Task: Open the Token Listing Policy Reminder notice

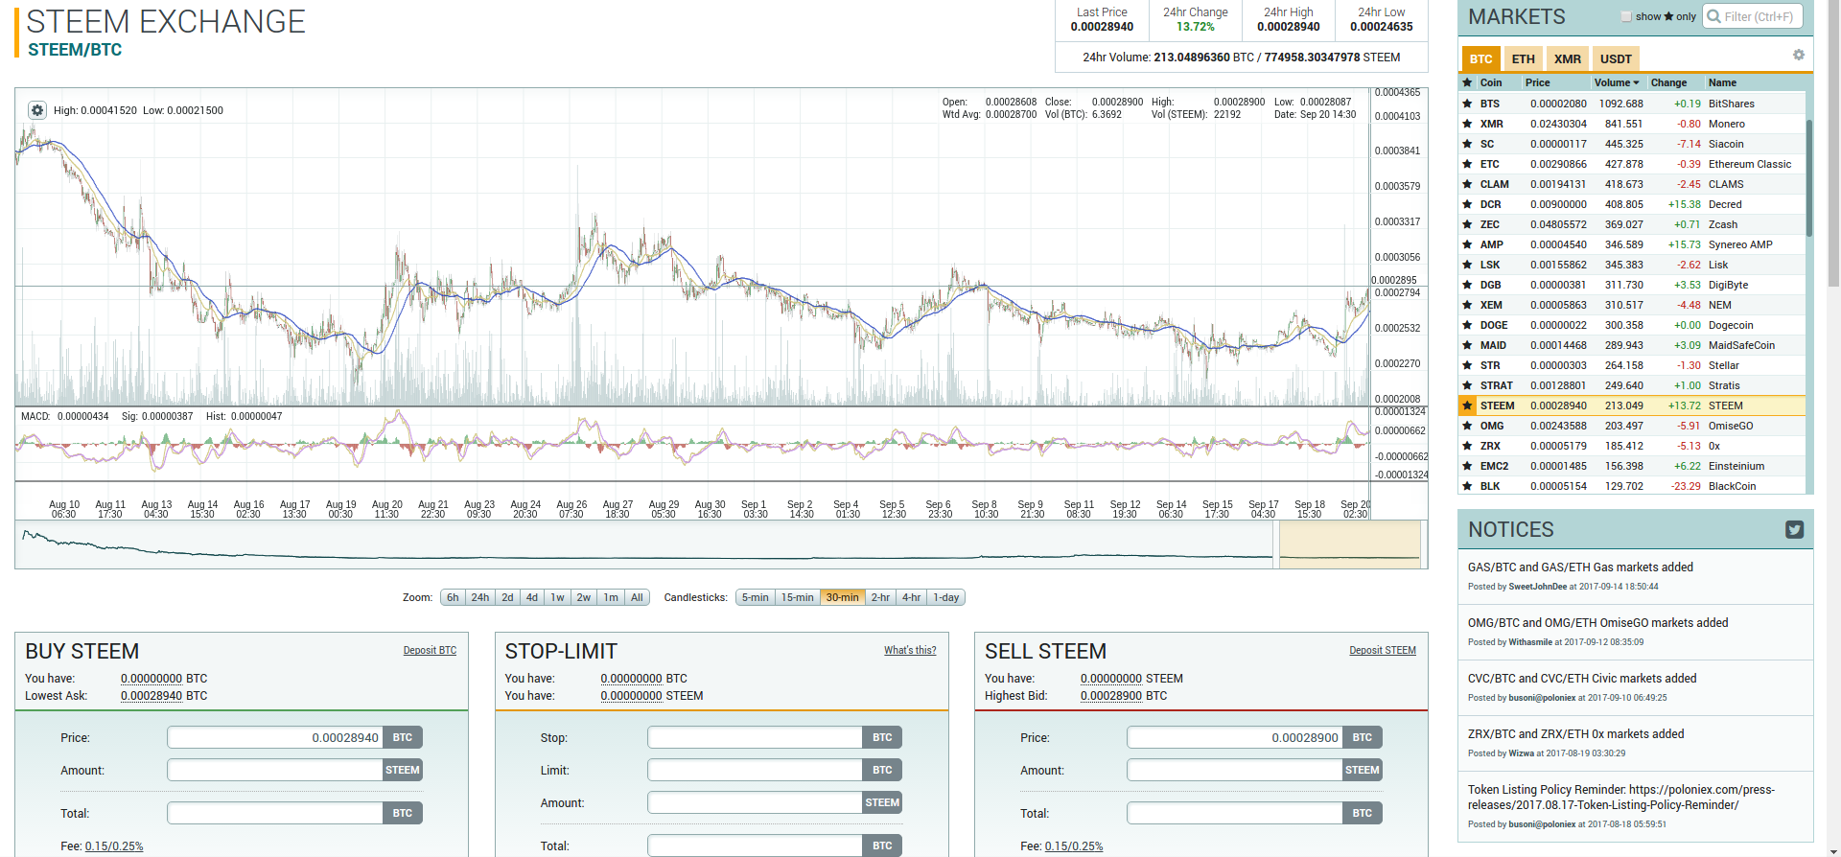Action: (x=1621, y=798)
